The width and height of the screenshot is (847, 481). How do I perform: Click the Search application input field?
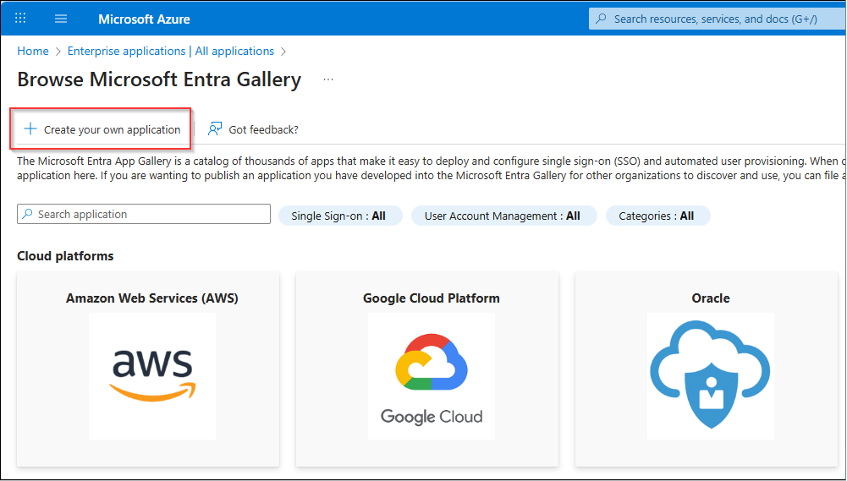pyautogui.click(x=144, y=214)
